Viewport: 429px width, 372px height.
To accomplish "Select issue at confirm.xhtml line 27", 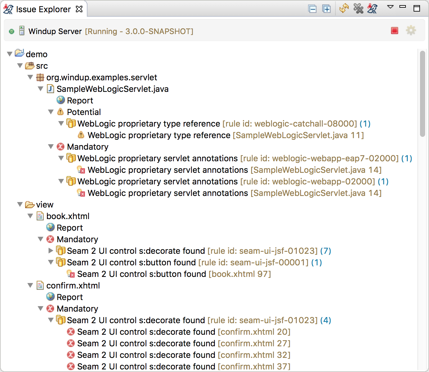I will pyautogui.click(x=183, y=343).
